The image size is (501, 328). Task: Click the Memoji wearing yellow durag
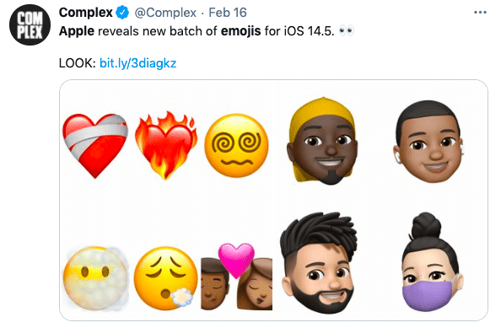tap(322, 141)
